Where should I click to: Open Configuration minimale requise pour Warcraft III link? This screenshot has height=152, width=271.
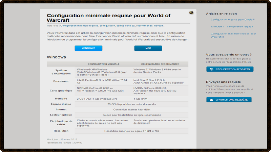coord(233,35)
